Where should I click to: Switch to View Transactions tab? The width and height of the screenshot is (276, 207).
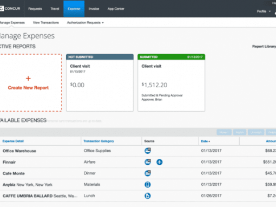46,23
